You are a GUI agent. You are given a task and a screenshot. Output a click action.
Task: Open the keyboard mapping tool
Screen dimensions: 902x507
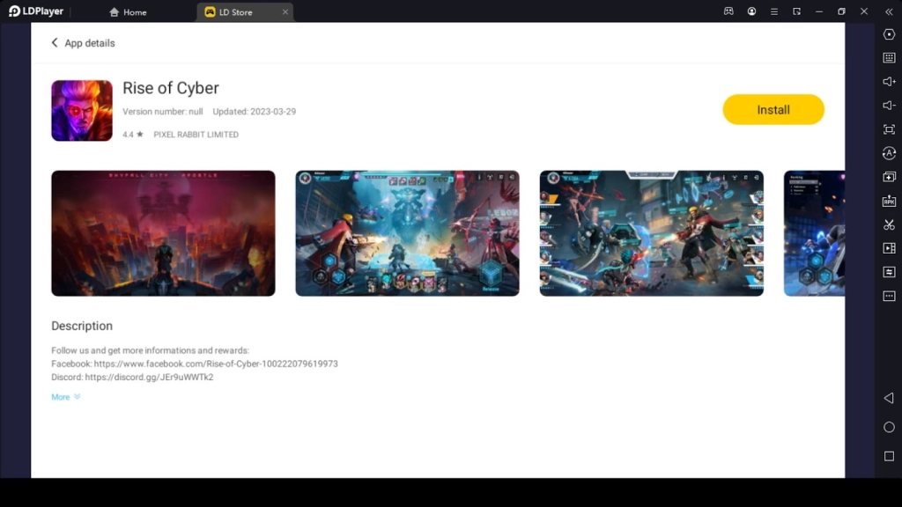click(x=890, y=58)
